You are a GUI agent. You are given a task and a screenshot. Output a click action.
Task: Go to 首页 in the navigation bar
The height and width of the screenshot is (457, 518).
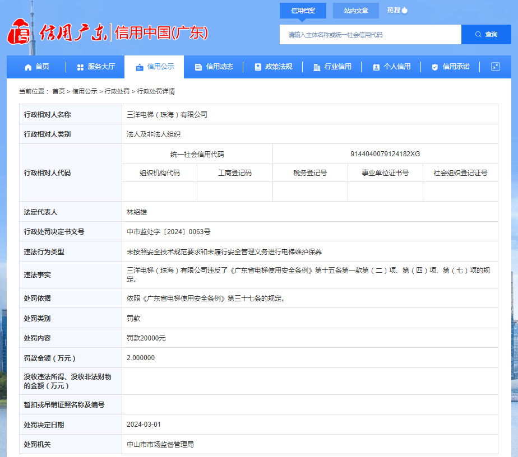36,67
